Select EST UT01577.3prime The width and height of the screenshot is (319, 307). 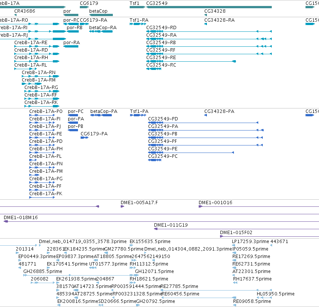[x=108, y=264]
